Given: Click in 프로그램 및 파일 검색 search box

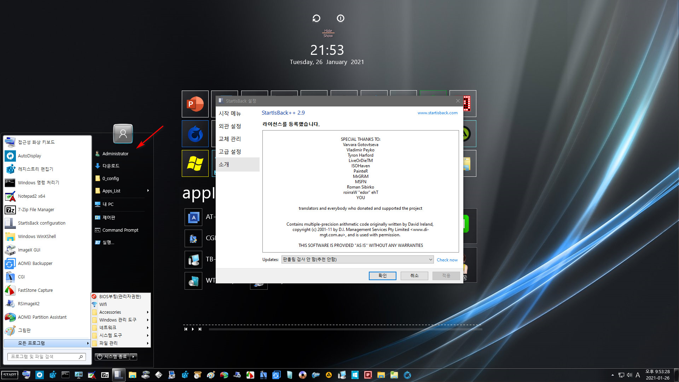Looking at the screenshot, I should pyautogui.click(x=47, y=357).
